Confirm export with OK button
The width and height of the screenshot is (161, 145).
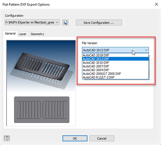(75, 138)
